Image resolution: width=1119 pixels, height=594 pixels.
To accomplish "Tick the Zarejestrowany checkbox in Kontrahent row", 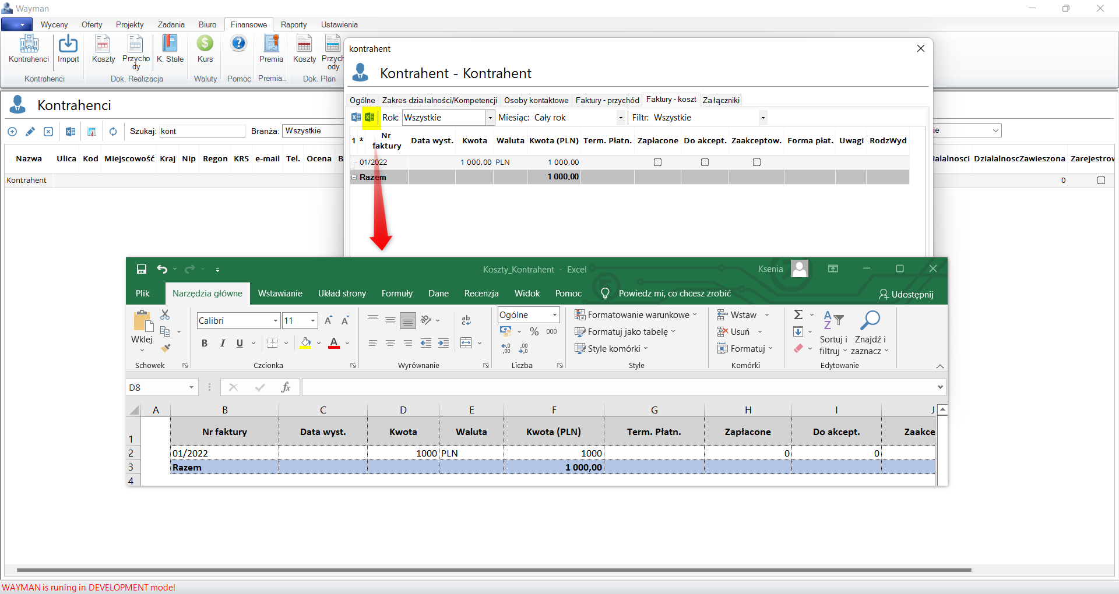I will click(x=1102, y=181).
